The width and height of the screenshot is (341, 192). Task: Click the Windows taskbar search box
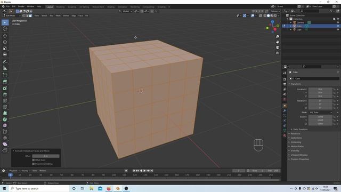pos(39,188)
